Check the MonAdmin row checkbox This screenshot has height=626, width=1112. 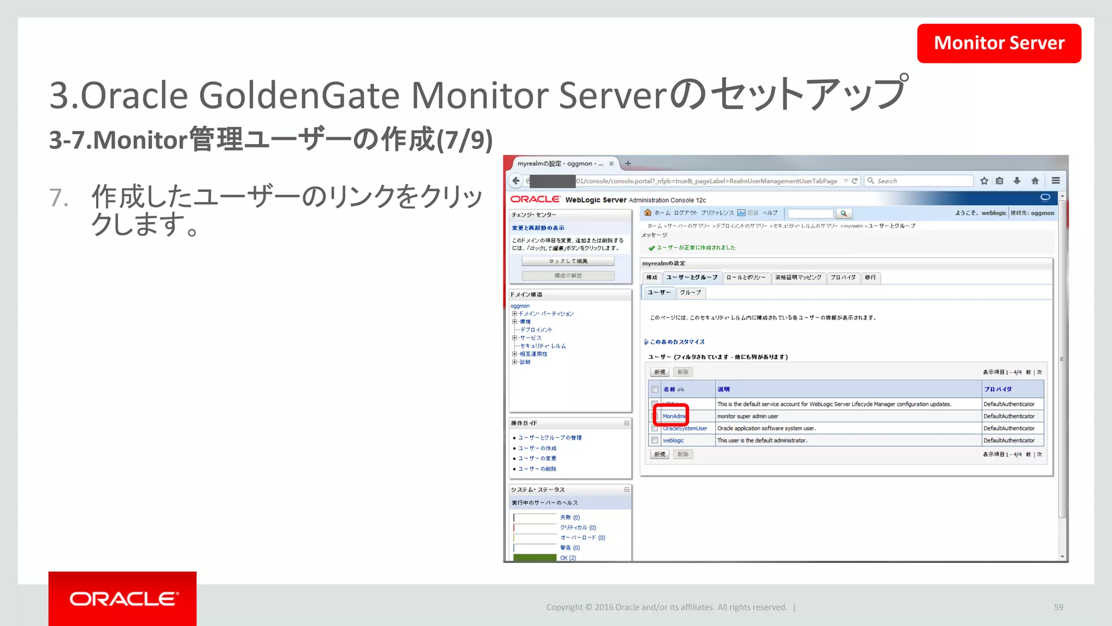pos(655,416)
